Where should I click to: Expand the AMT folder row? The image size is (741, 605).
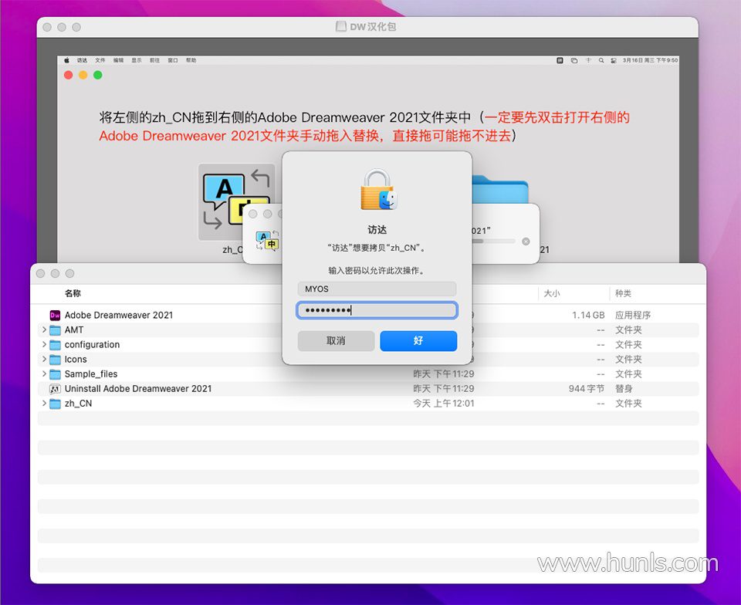click(x=45, y=330)
